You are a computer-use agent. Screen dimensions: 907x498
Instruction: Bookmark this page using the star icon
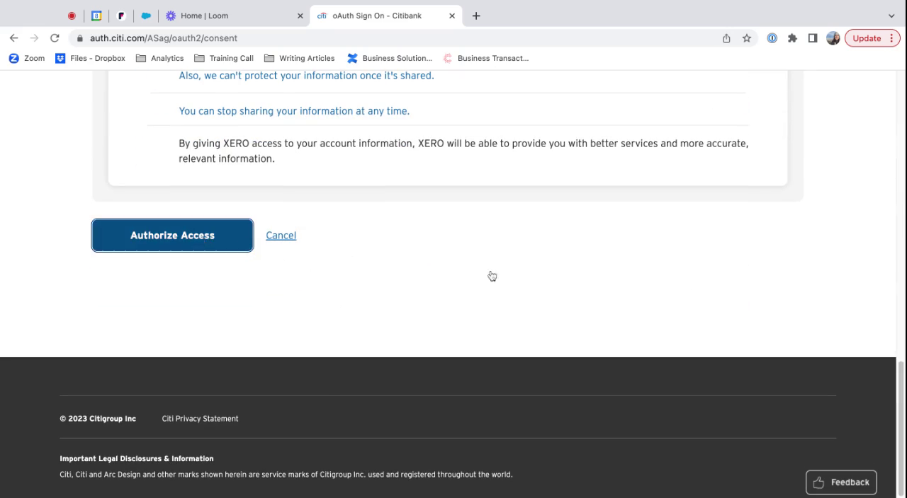pyautogui.click(x=747, y=38)
